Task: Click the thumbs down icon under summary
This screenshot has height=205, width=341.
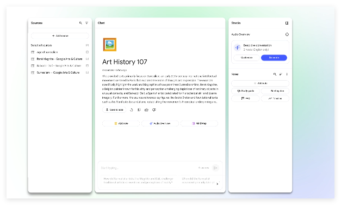Action: [x=154, y=110]
